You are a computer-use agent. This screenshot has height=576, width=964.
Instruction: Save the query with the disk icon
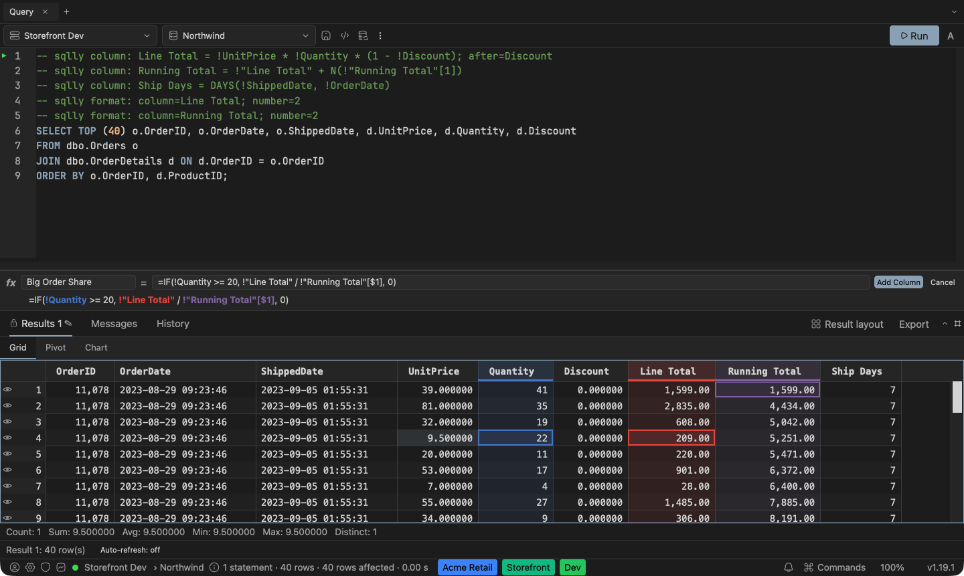tap(326, 35)
